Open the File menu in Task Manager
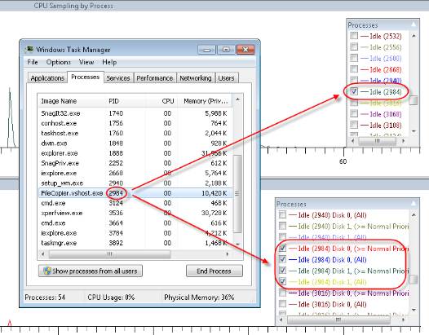429x335 pixels. (x=33, y=62)
